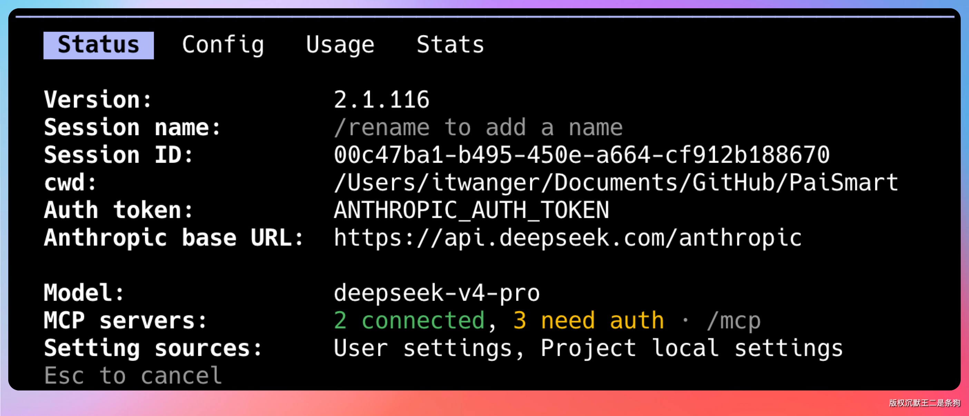Image resolution: width=969 pixels, height=416 pixels.
Task: Click the MCP servers: label
Action: [125, 320]
